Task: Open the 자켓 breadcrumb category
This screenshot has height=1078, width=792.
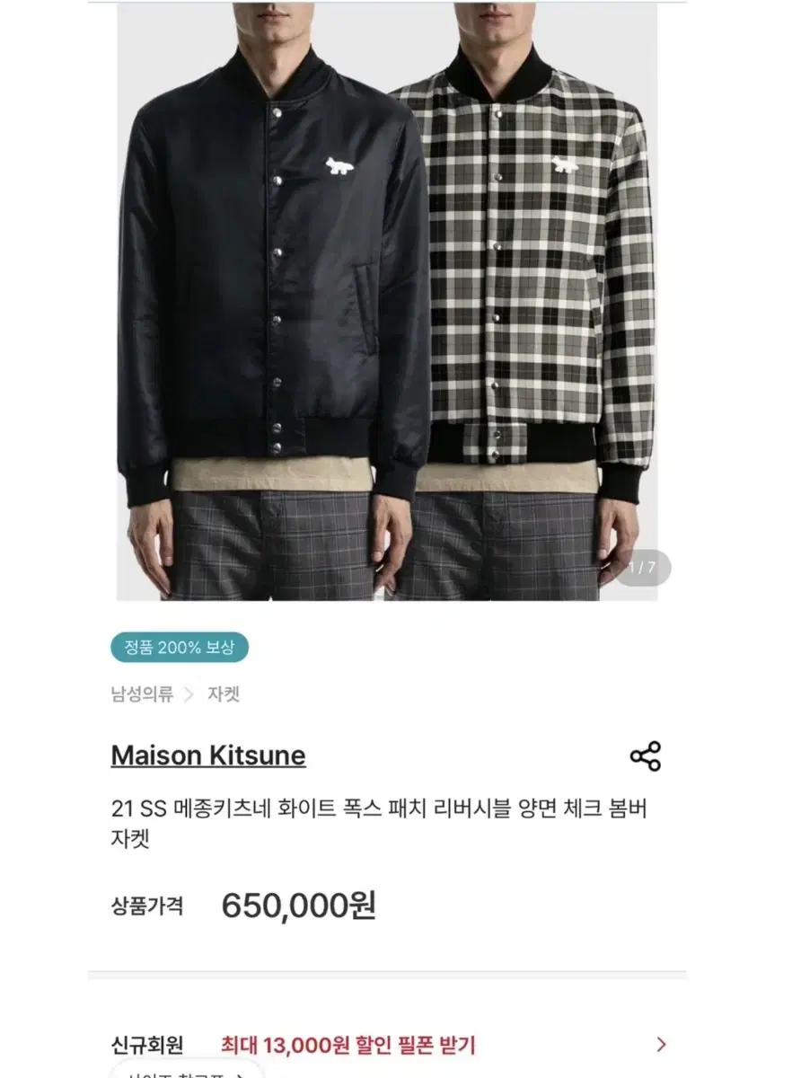Action: point(224,694)
